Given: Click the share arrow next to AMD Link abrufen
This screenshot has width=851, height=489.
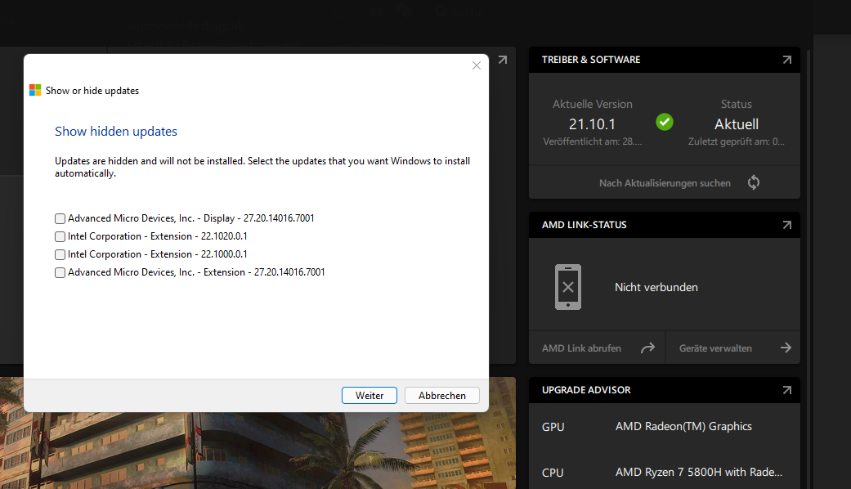Looking at the screenshot, I should click(x=647, y=348).
